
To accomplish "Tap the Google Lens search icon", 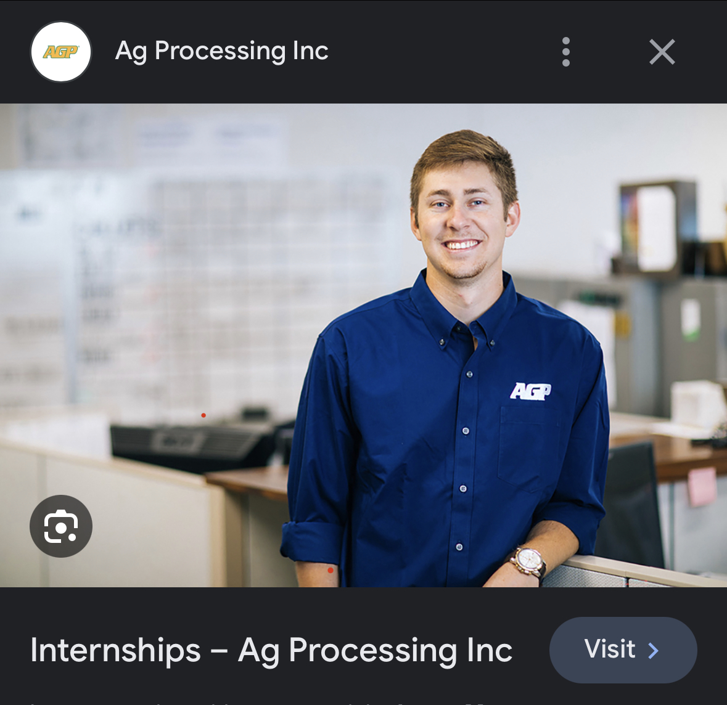I will pos(61,526).
